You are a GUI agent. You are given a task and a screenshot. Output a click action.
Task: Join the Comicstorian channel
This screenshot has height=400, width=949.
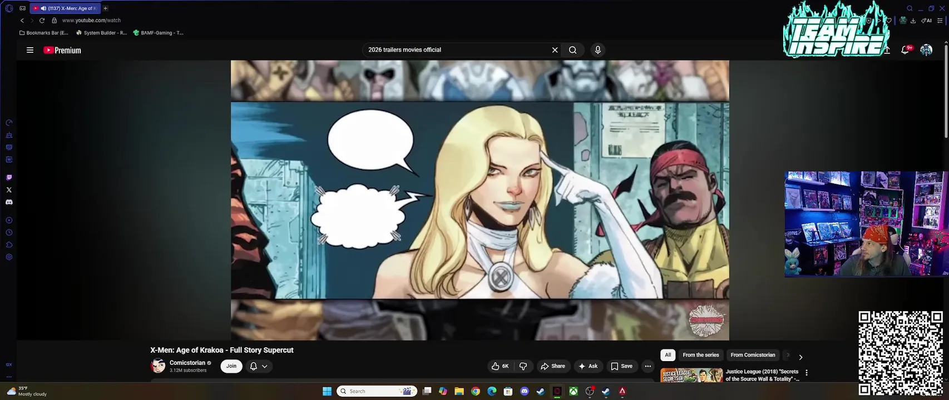coord(231,366)
